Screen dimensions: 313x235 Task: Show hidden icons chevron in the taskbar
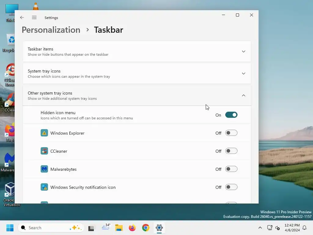point(260,228)
